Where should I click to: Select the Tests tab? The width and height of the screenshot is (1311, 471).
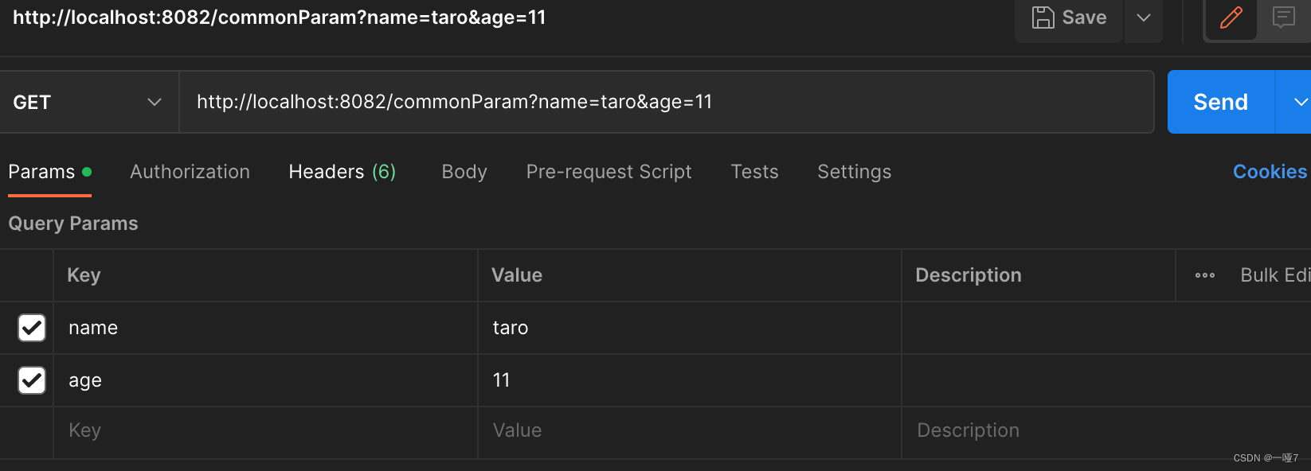pyautogui.click(x=754, y=172)
